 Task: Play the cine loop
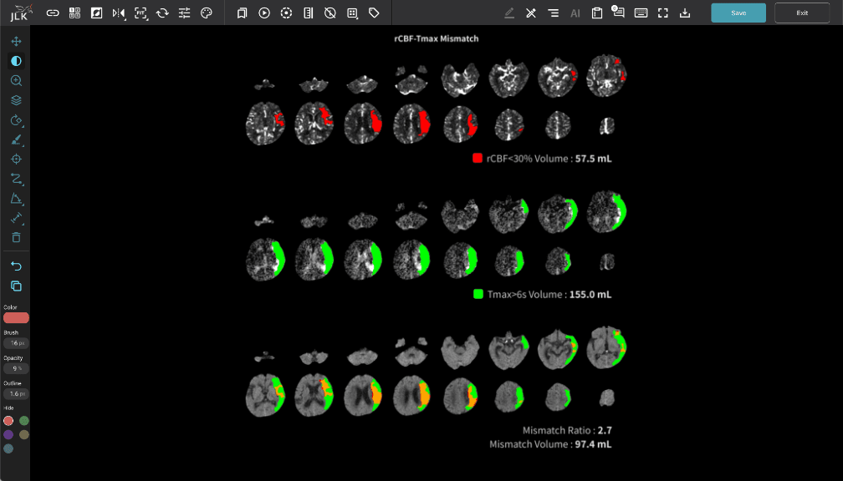264,13
